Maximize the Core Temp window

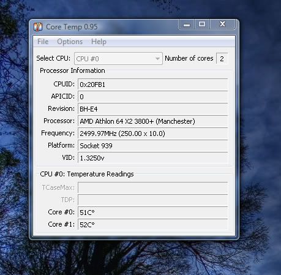(202, 24)
